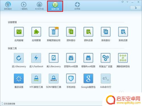Switch to the 一键刷机 tab
142x106 pixels.
[24, 6]
